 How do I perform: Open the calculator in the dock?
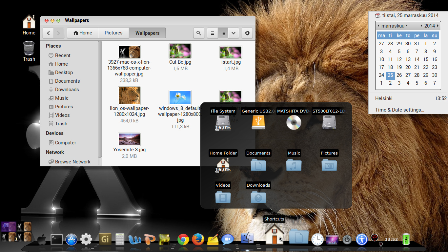point(120,240)
